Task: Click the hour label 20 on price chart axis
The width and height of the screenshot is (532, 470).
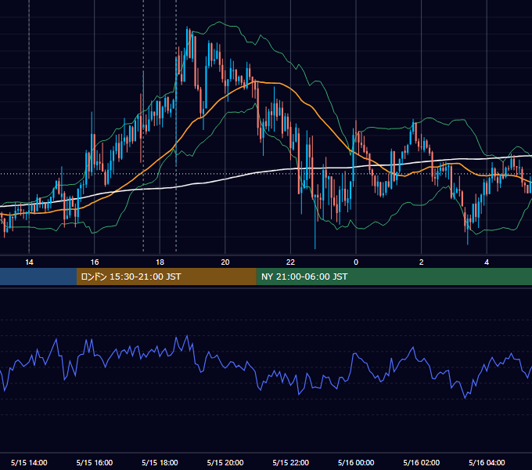Action: tap(225, 262)
